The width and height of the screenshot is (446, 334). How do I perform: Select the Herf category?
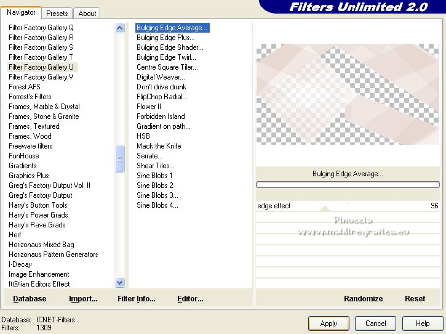pyautogui.click(x=15, y=235)
